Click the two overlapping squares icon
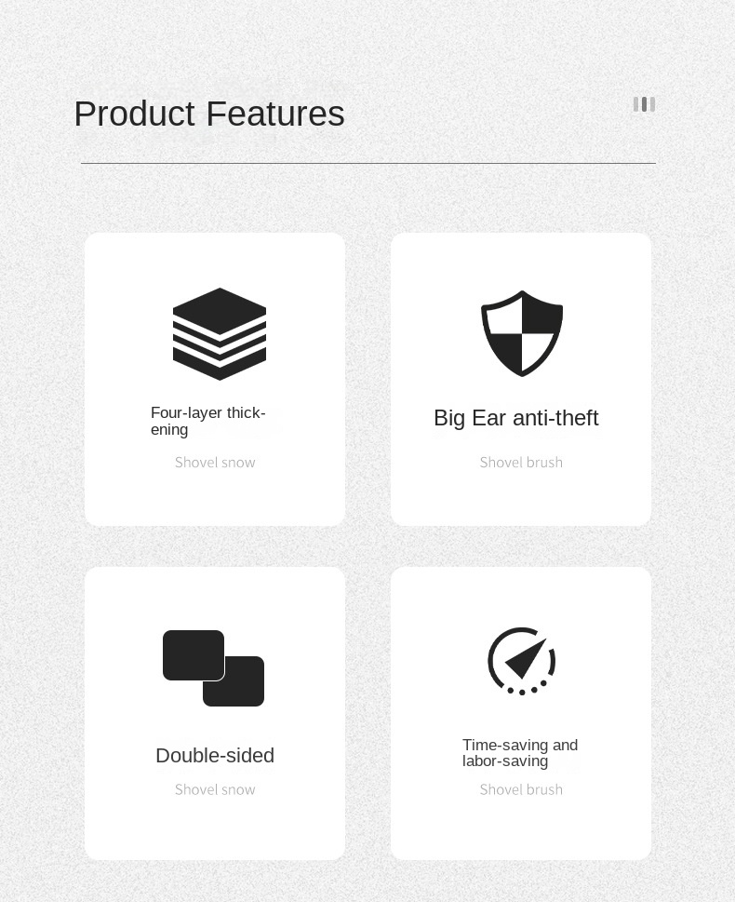The height and width of the screenshot is (902, 735). [x=213, y=667]
